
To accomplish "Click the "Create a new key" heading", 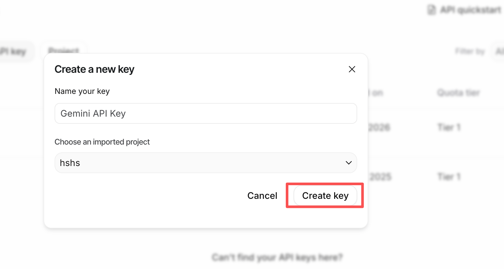I will click(x=94, y=69).
